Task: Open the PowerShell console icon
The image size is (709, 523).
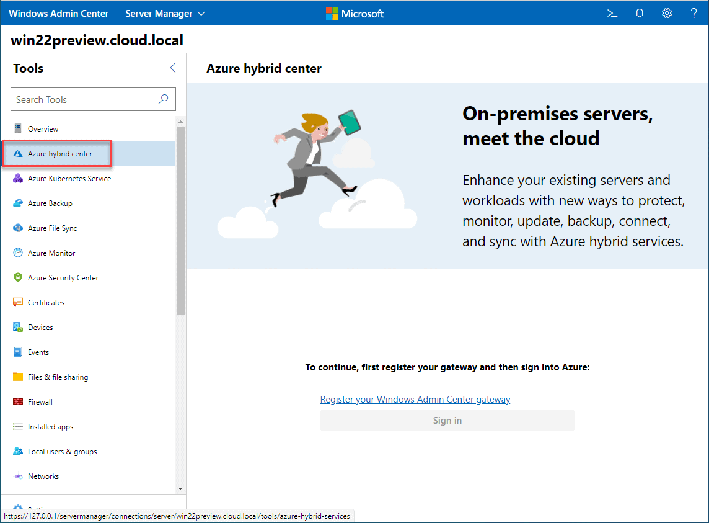Action: 612,14
